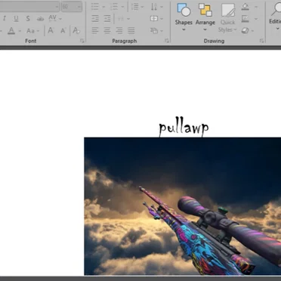Viewport: 281px width, 281px height.
Task: Open Font dialog launcher
Action: 82,41
